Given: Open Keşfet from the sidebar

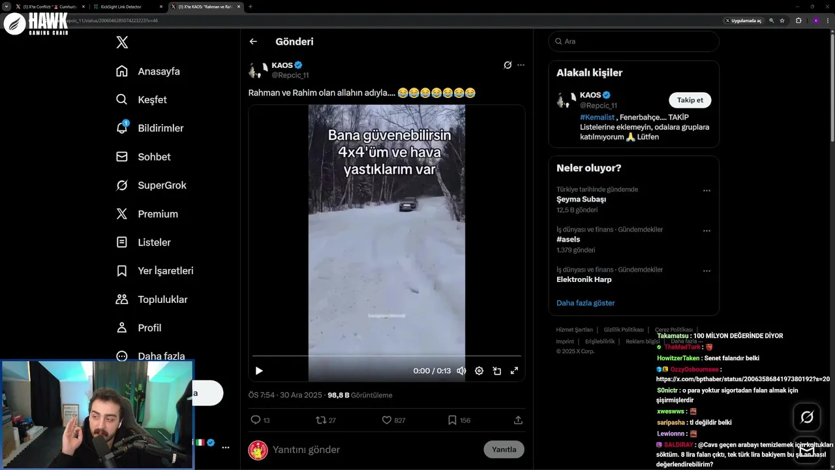Looking at the screenshot, I should pyautogui.click(x=141, y=100).
